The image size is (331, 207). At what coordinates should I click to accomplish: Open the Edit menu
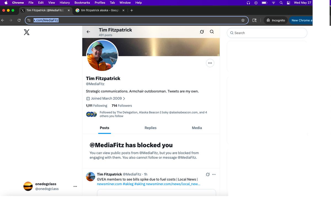click(x=41, y=2)
